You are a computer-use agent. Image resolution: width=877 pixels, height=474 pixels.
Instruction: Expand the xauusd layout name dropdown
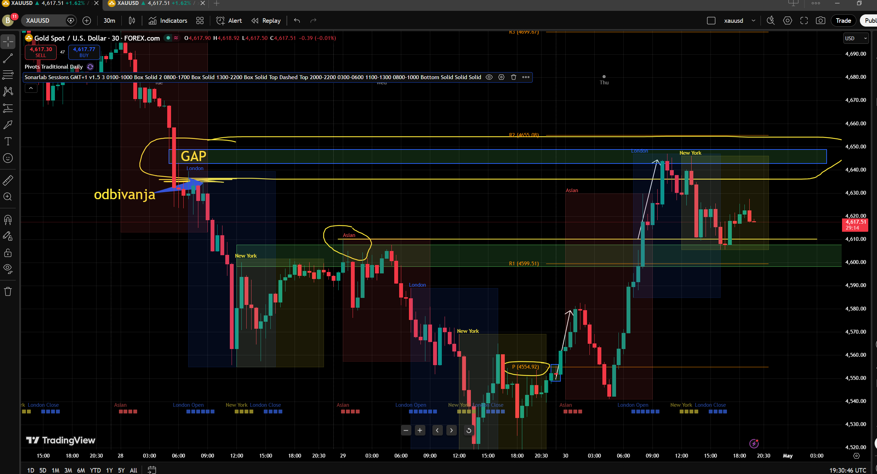tap(754, 21)
